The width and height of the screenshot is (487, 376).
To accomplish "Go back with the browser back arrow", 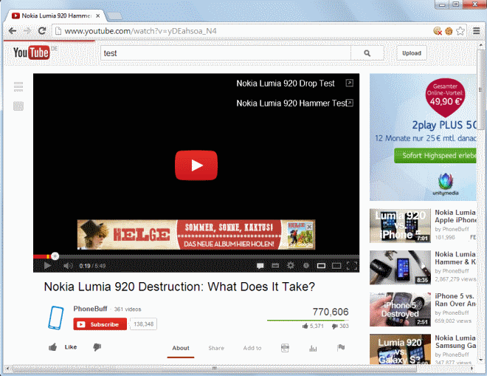I will coord(13,31).
